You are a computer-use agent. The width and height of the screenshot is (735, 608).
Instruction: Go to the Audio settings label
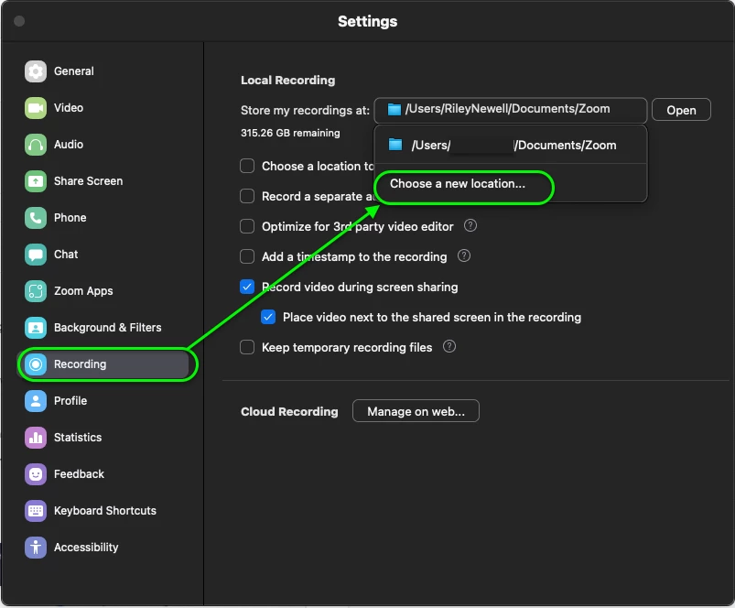(69, 145)
